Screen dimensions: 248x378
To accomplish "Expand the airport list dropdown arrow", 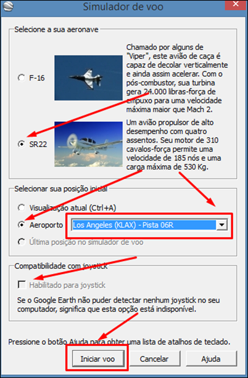I will [221, 225].
